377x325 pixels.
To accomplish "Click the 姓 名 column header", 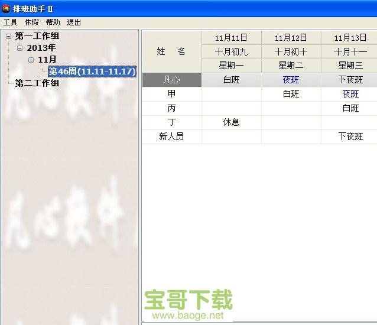I will click(x=172, y=51).
